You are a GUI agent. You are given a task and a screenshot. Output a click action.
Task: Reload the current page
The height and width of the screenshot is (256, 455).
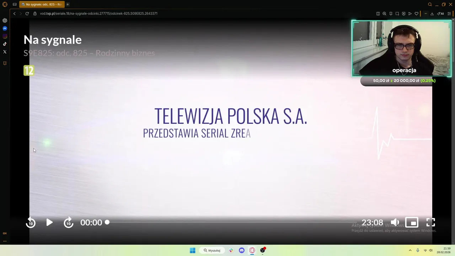(x=27, y=14)
